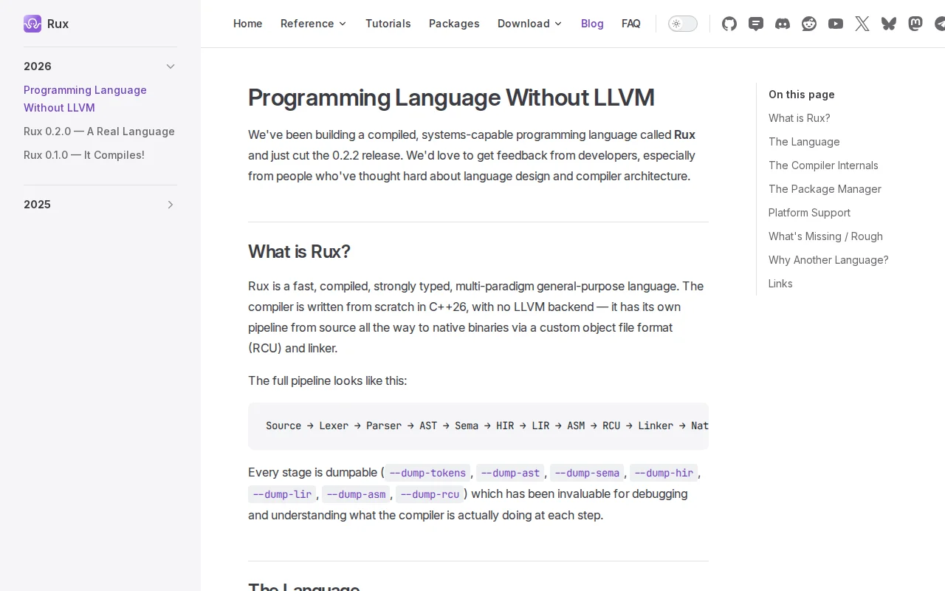Jump to 'Platform Support' outline link
This screenshot has height=591, width=945.
tap(809, 213)
